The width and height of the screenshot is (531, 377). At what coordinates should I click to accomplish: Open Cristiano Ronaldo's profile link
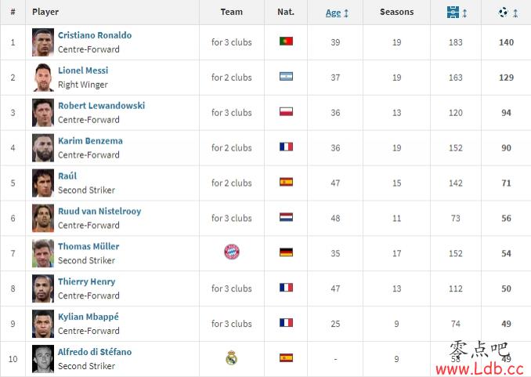(95, 35)
